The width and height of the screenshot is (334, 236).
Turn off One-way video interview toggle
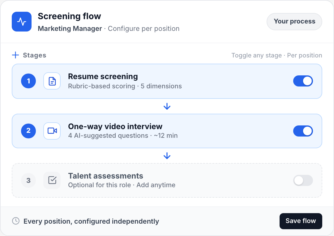[x=303, y=131]
